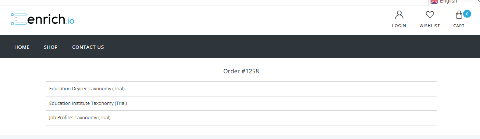Click the LOGIN text label
Image resolution: width=480 pixels, height=139 pixels.
pyautogui.click(x=399, y=26)
